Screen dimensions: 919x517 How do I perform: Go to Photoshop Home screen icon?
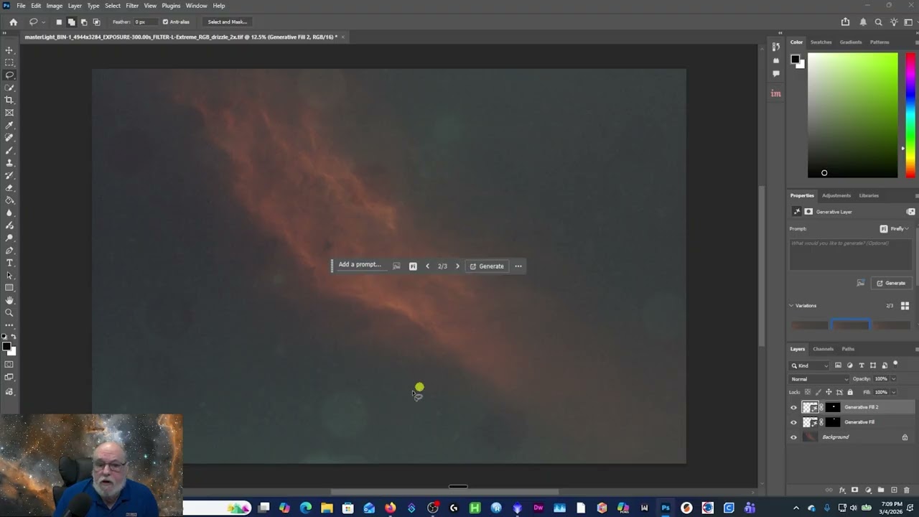[x=13, y=22]
